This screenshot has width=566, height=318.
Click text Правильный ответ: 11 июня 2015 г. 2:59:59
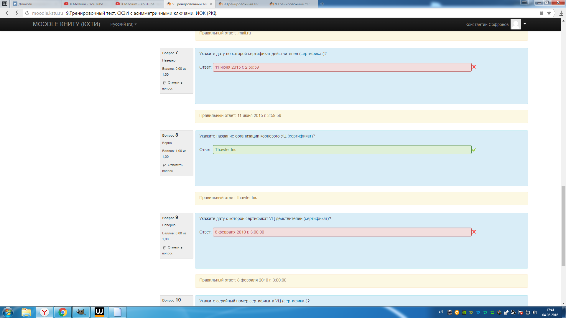[x=240, y=115]
